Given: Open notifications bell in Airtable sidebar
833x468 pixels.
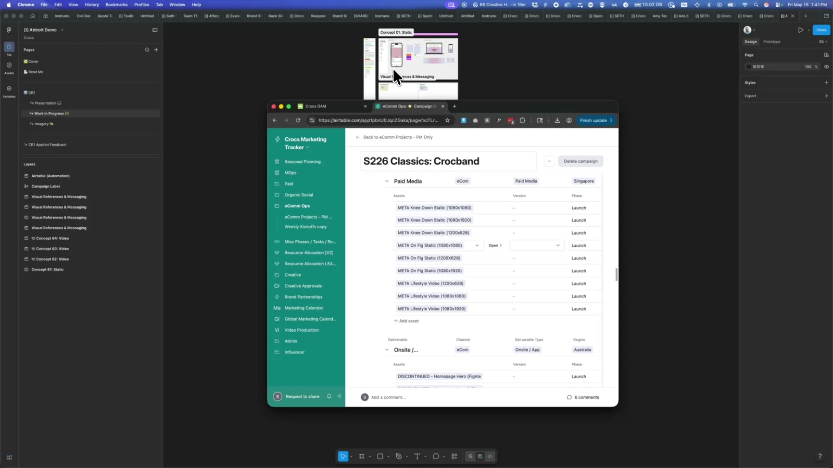Looking at the screenshot, I should click(x=329, y=396).
